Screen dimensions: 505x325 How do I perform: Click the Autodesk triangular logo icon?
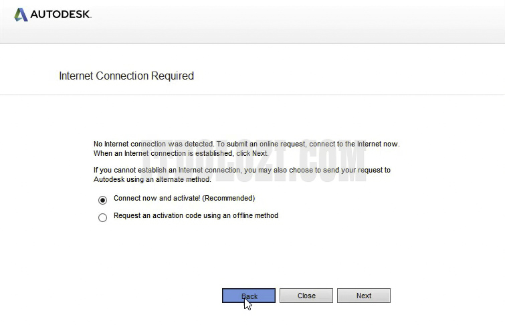tap(21, 14)
